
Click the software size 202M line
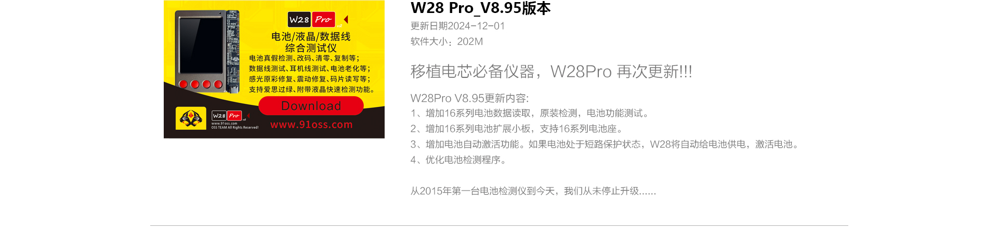[447, 42]
